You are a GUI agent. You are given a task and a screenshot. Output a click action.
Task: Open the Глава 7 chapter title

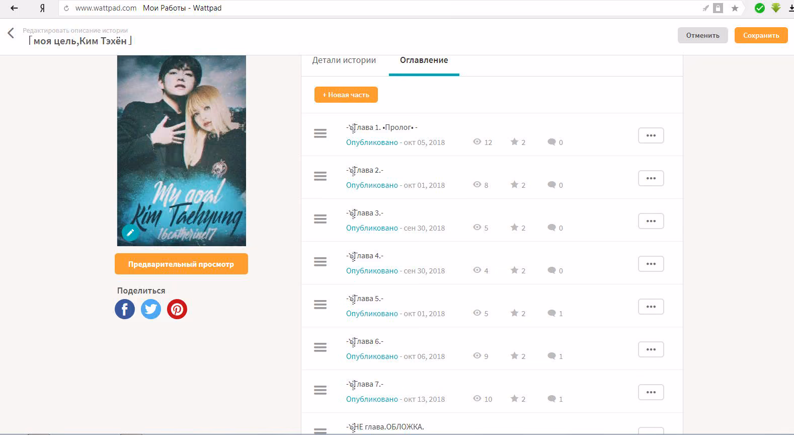coord(365,385)
